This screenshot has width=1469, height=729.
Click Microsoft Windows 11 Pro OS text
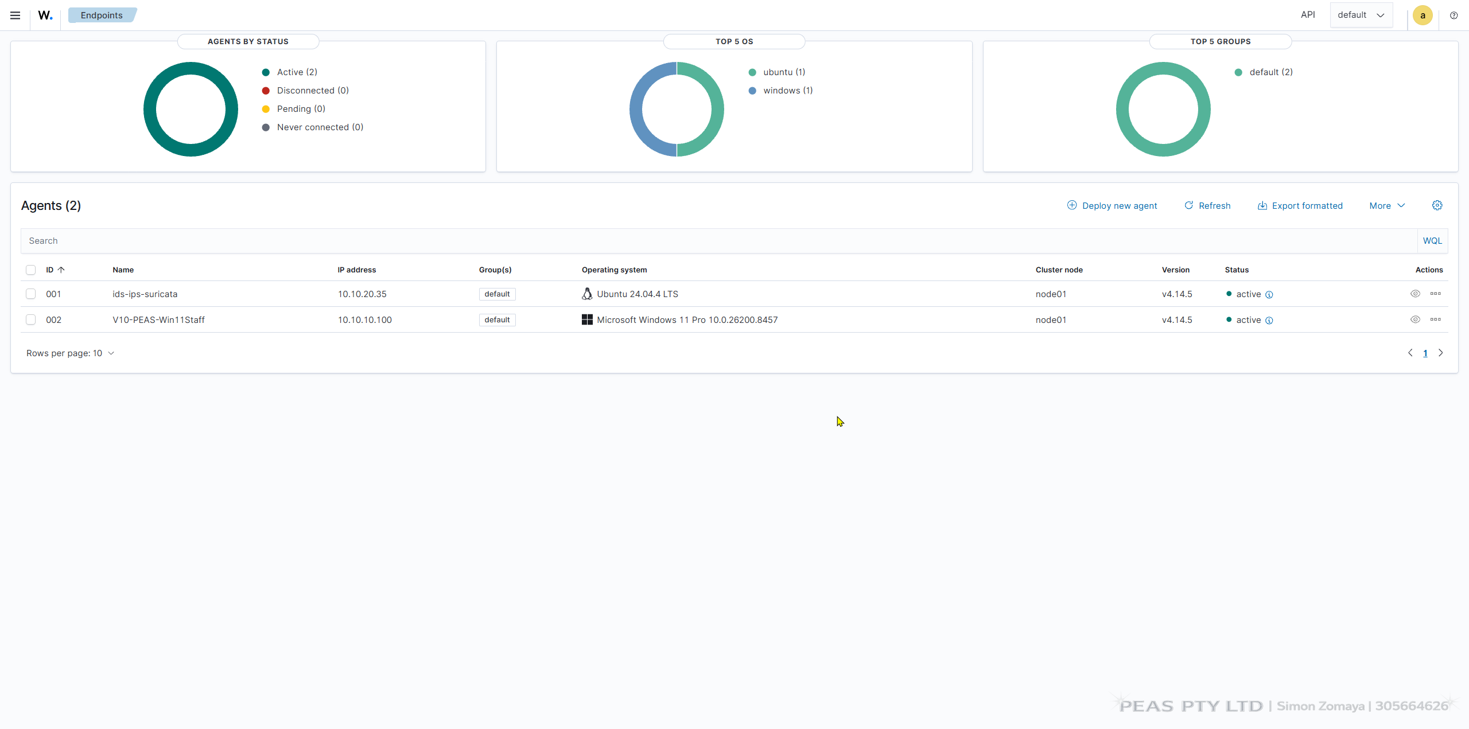point(687,320)
